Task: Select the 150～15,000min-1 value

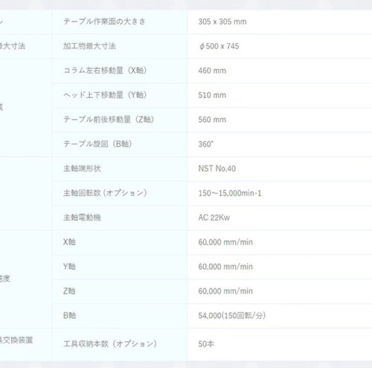Action: [x=230, y=193]
